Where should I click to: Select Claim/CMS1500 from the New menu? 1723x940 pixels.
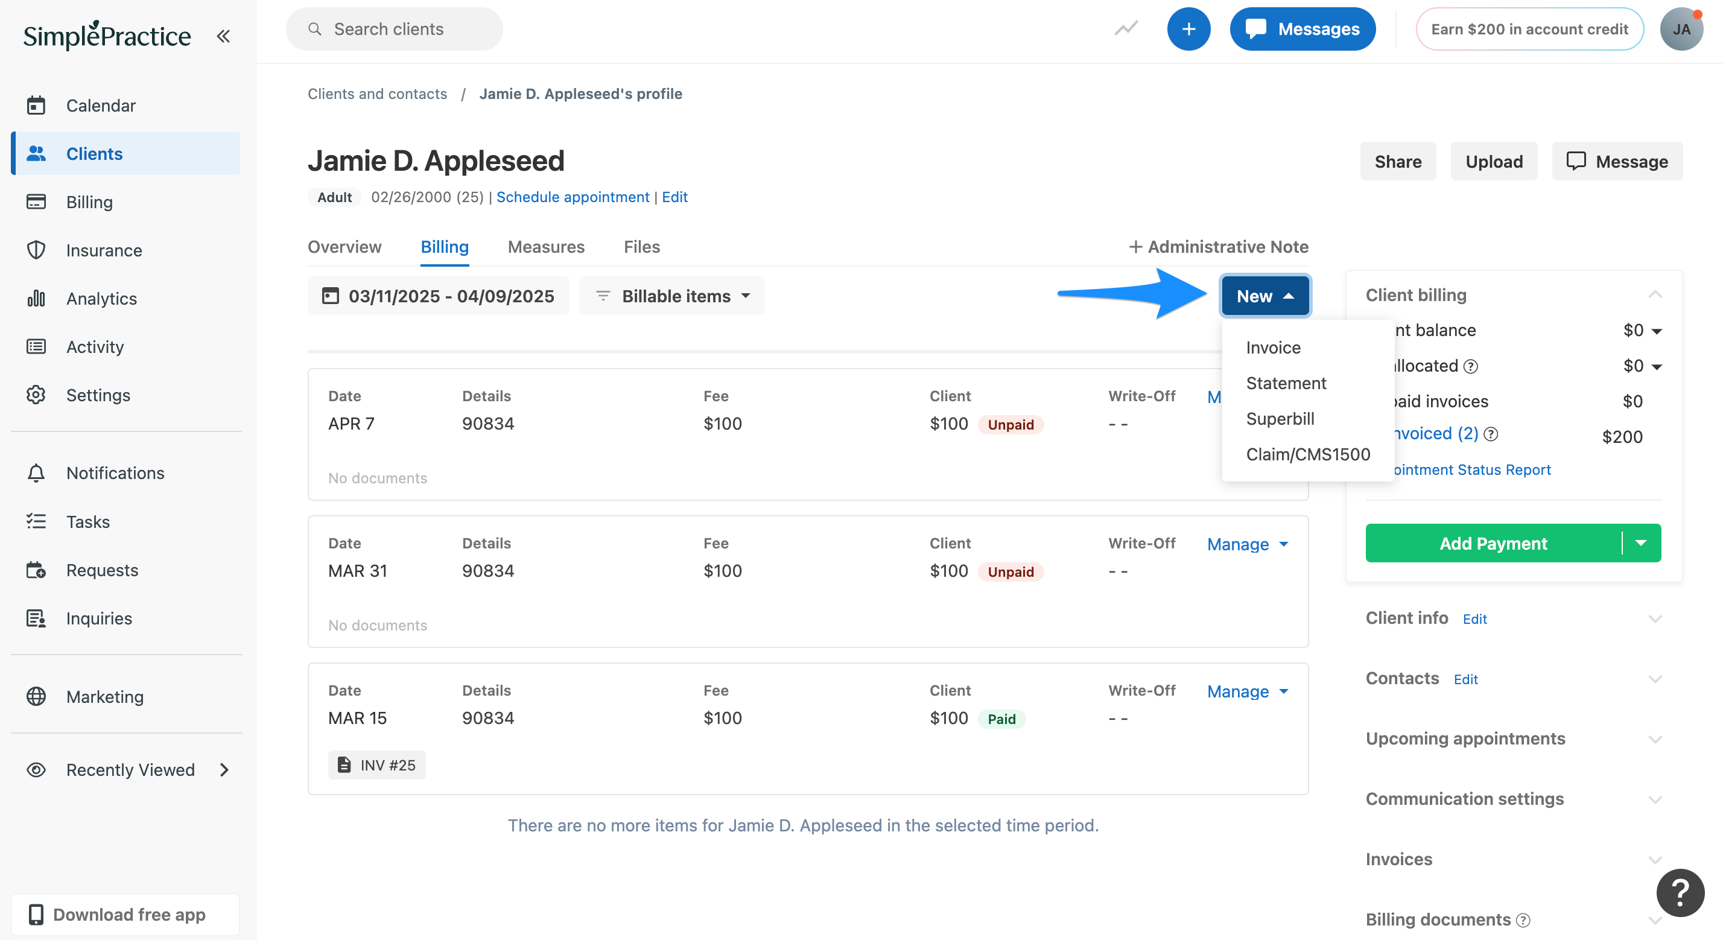point(1308,454)
